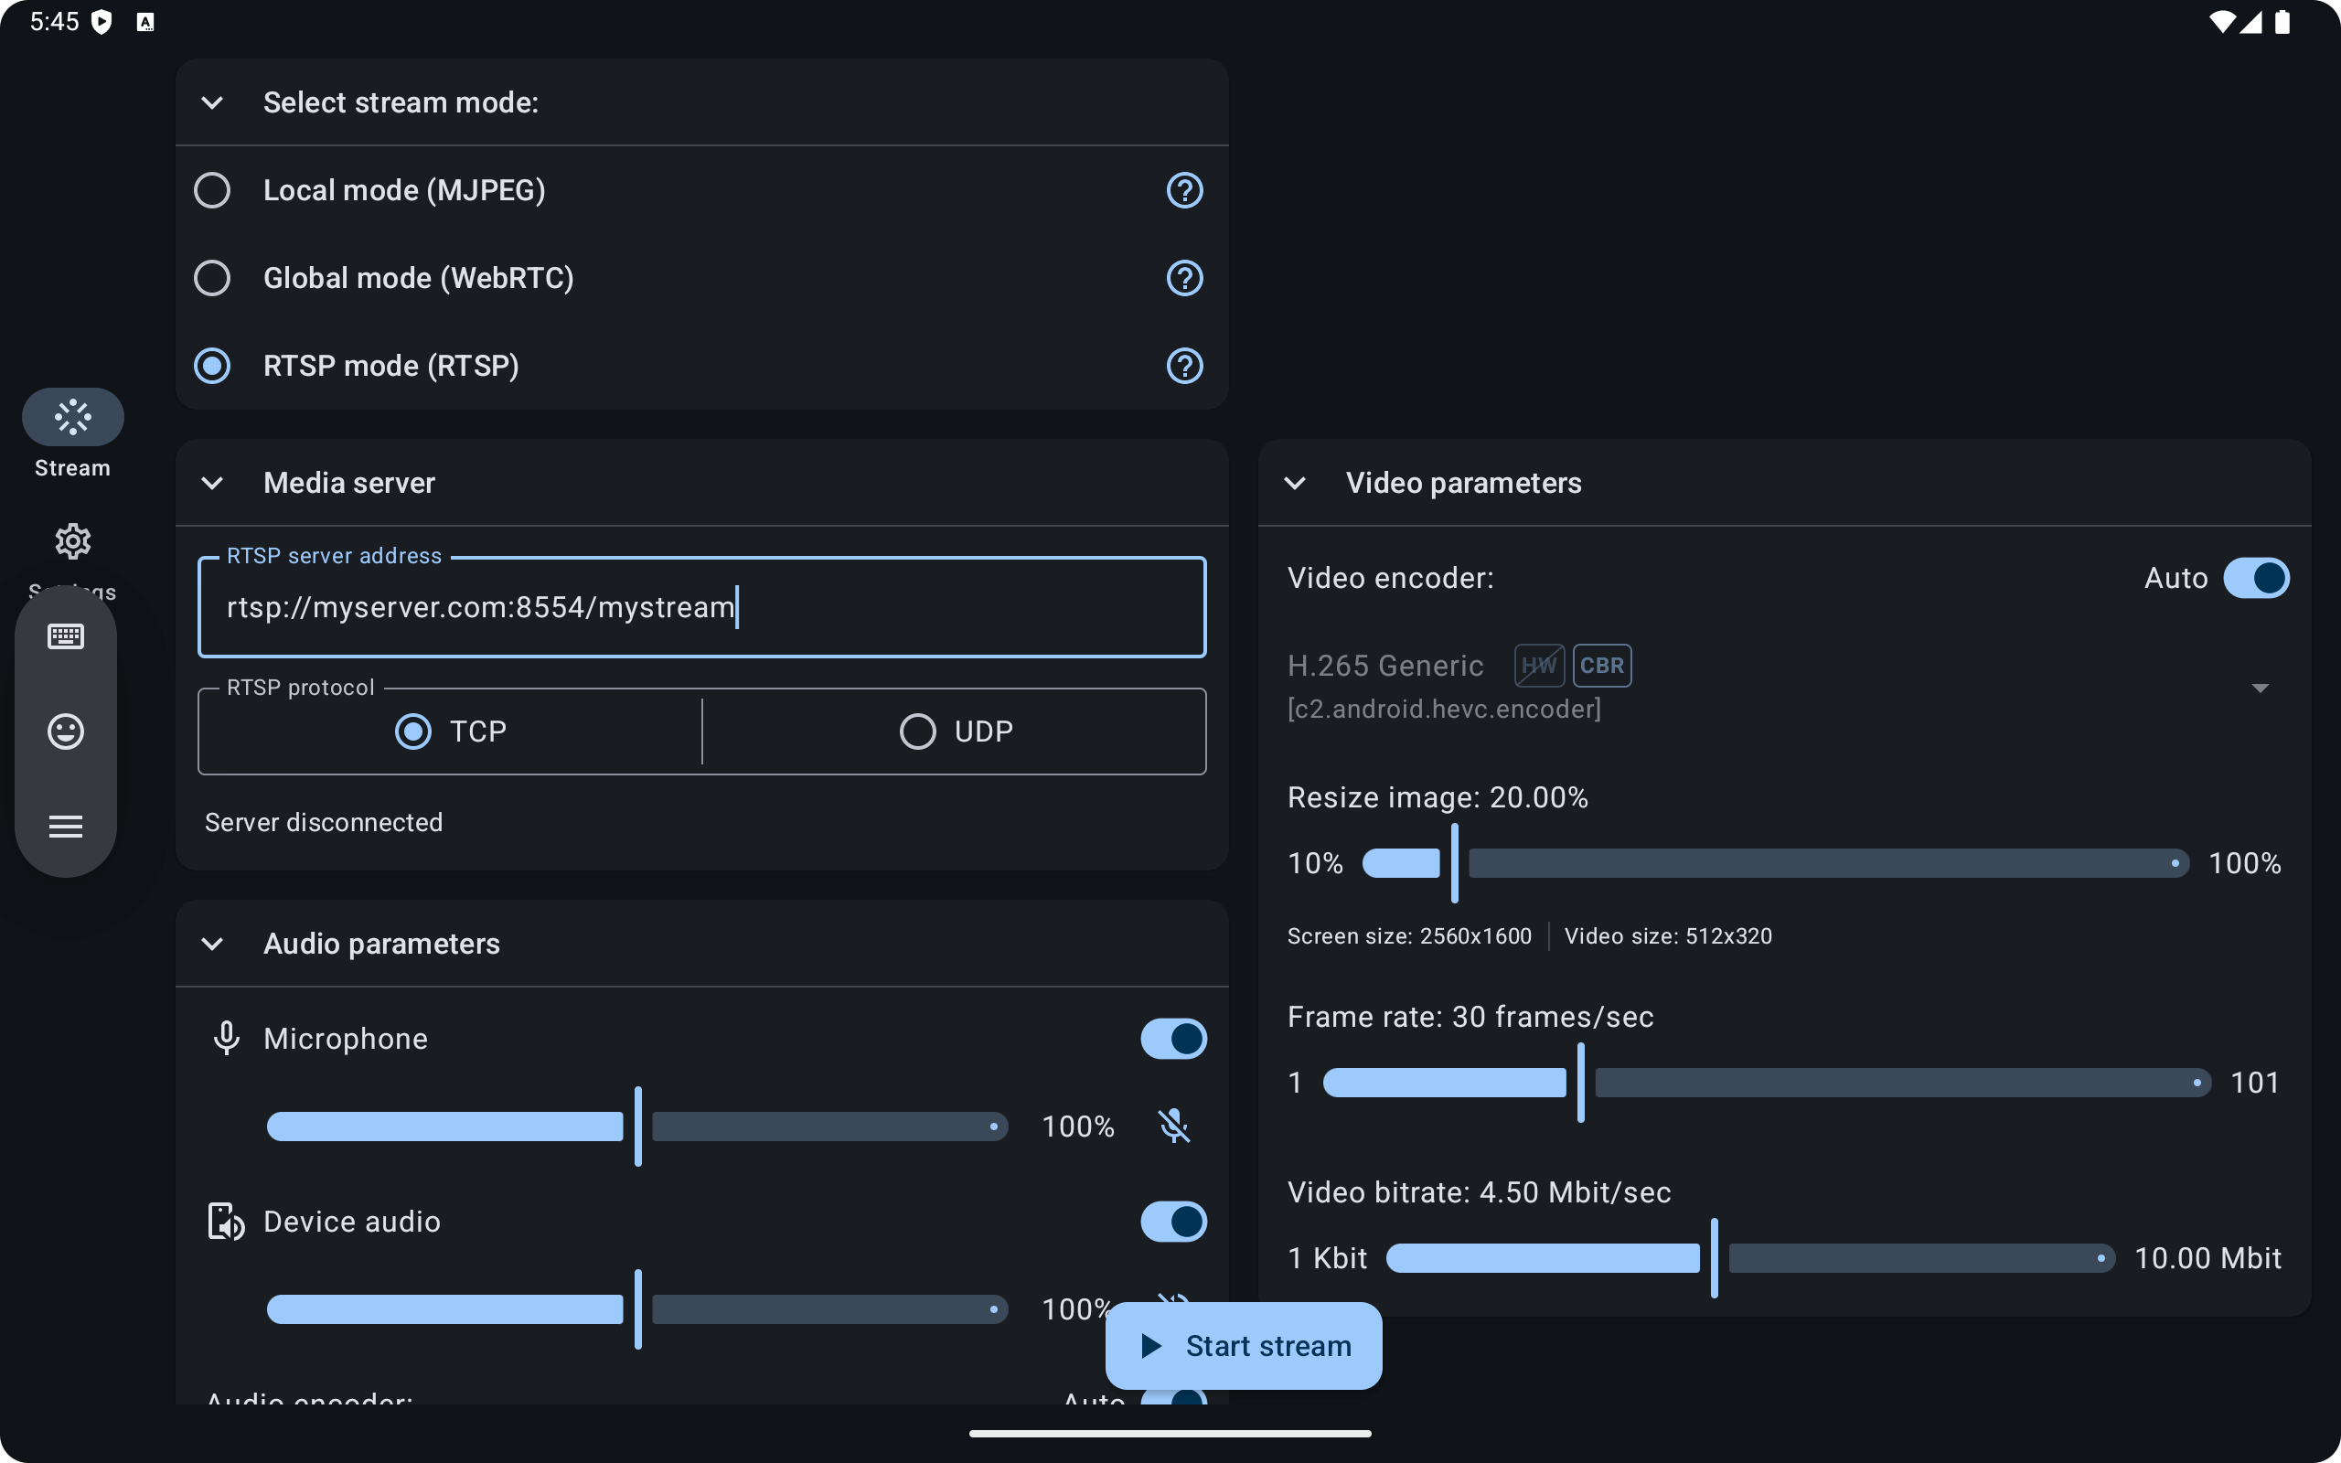Mute the microphone with crossed-mic icon
2341x1463 pixels.
[x=1173, y=1127]
